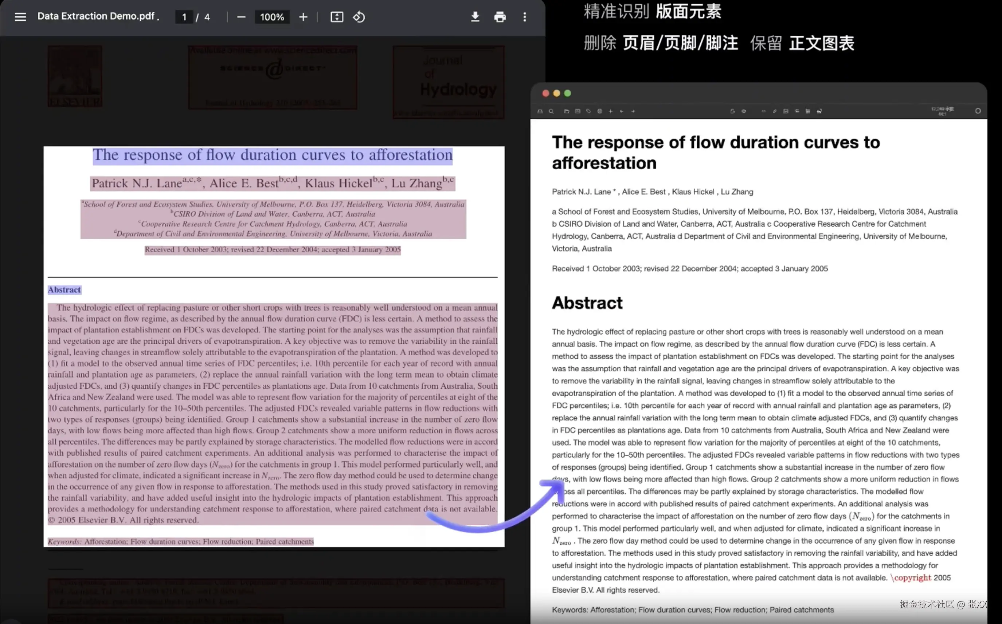Navigate forward with the right arrow
This screenshot has width=1002, height=624.
tap(633, 111)
